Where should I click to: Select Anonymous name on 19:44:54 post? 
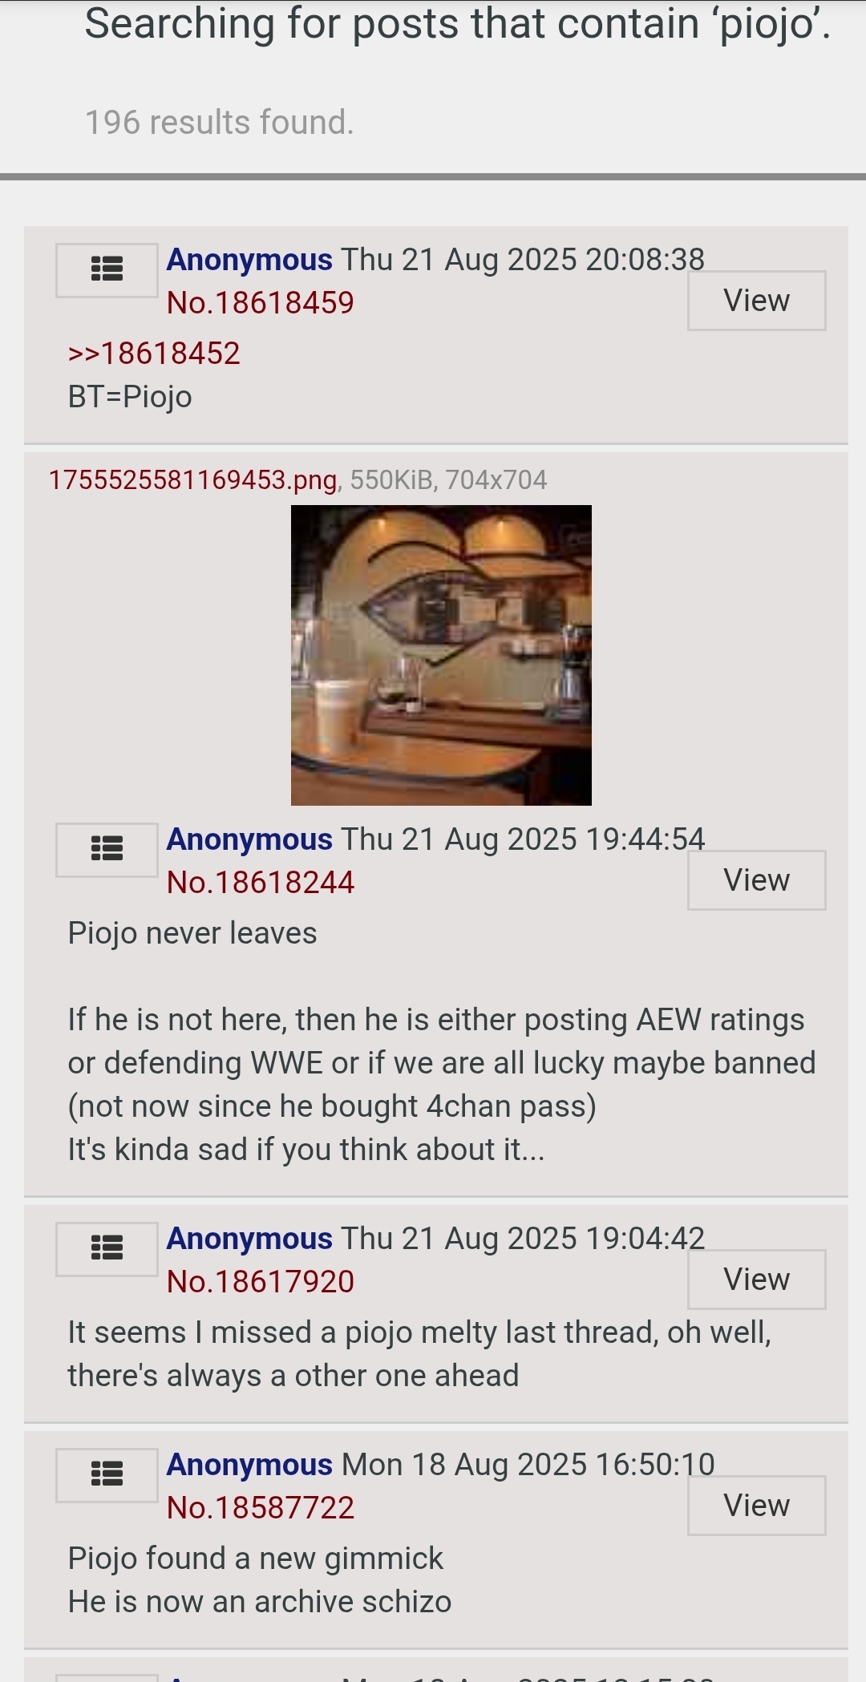coord(249,840)
